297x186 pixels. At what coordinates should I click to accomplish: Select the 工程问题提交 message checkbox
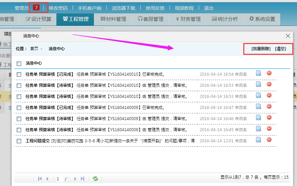tap(19, 141)
